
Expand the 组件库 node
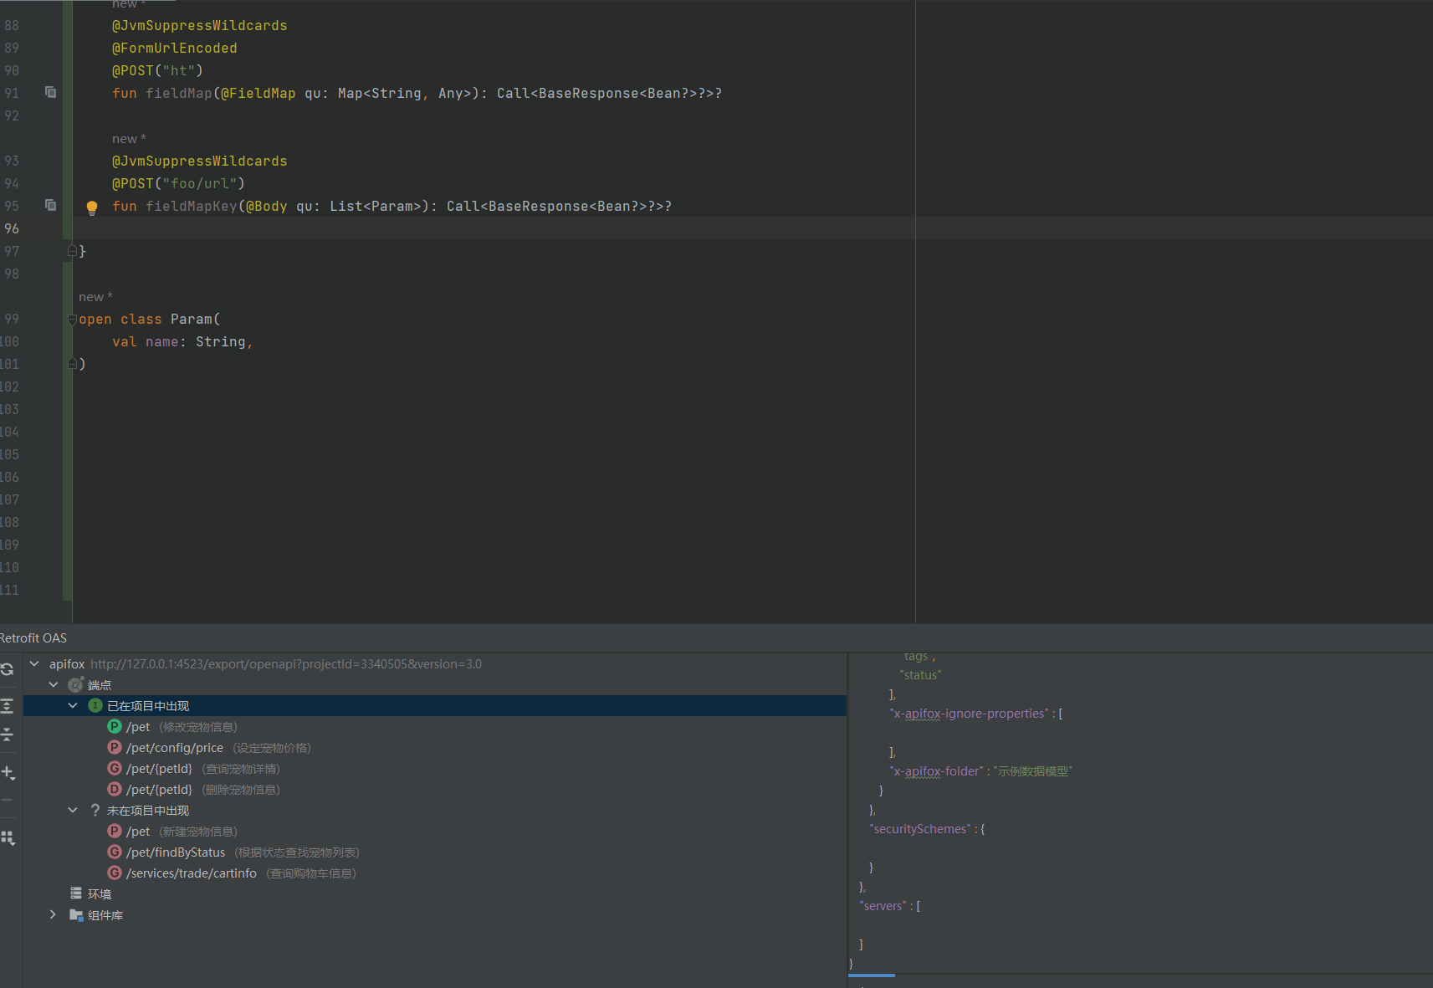tap(54, 914)
